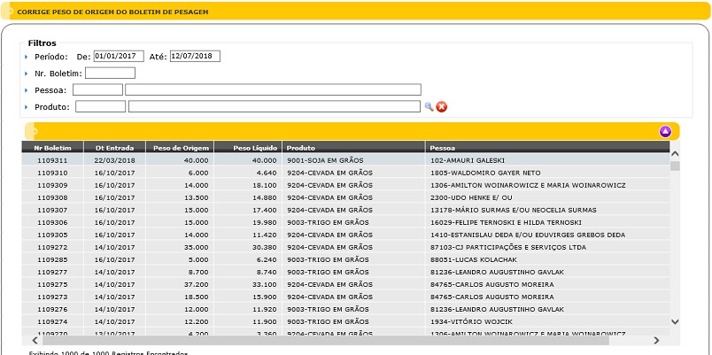Sort by the Nr Boletim column header

[x=52, y=148]
